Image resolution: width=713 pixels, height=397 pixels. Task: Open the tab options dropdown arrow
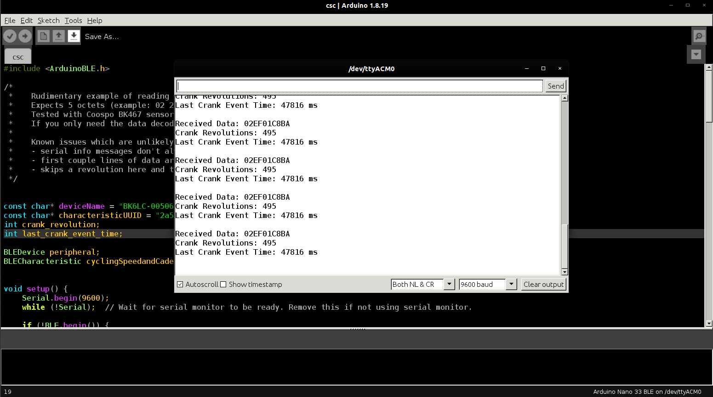tap(696, 54)
